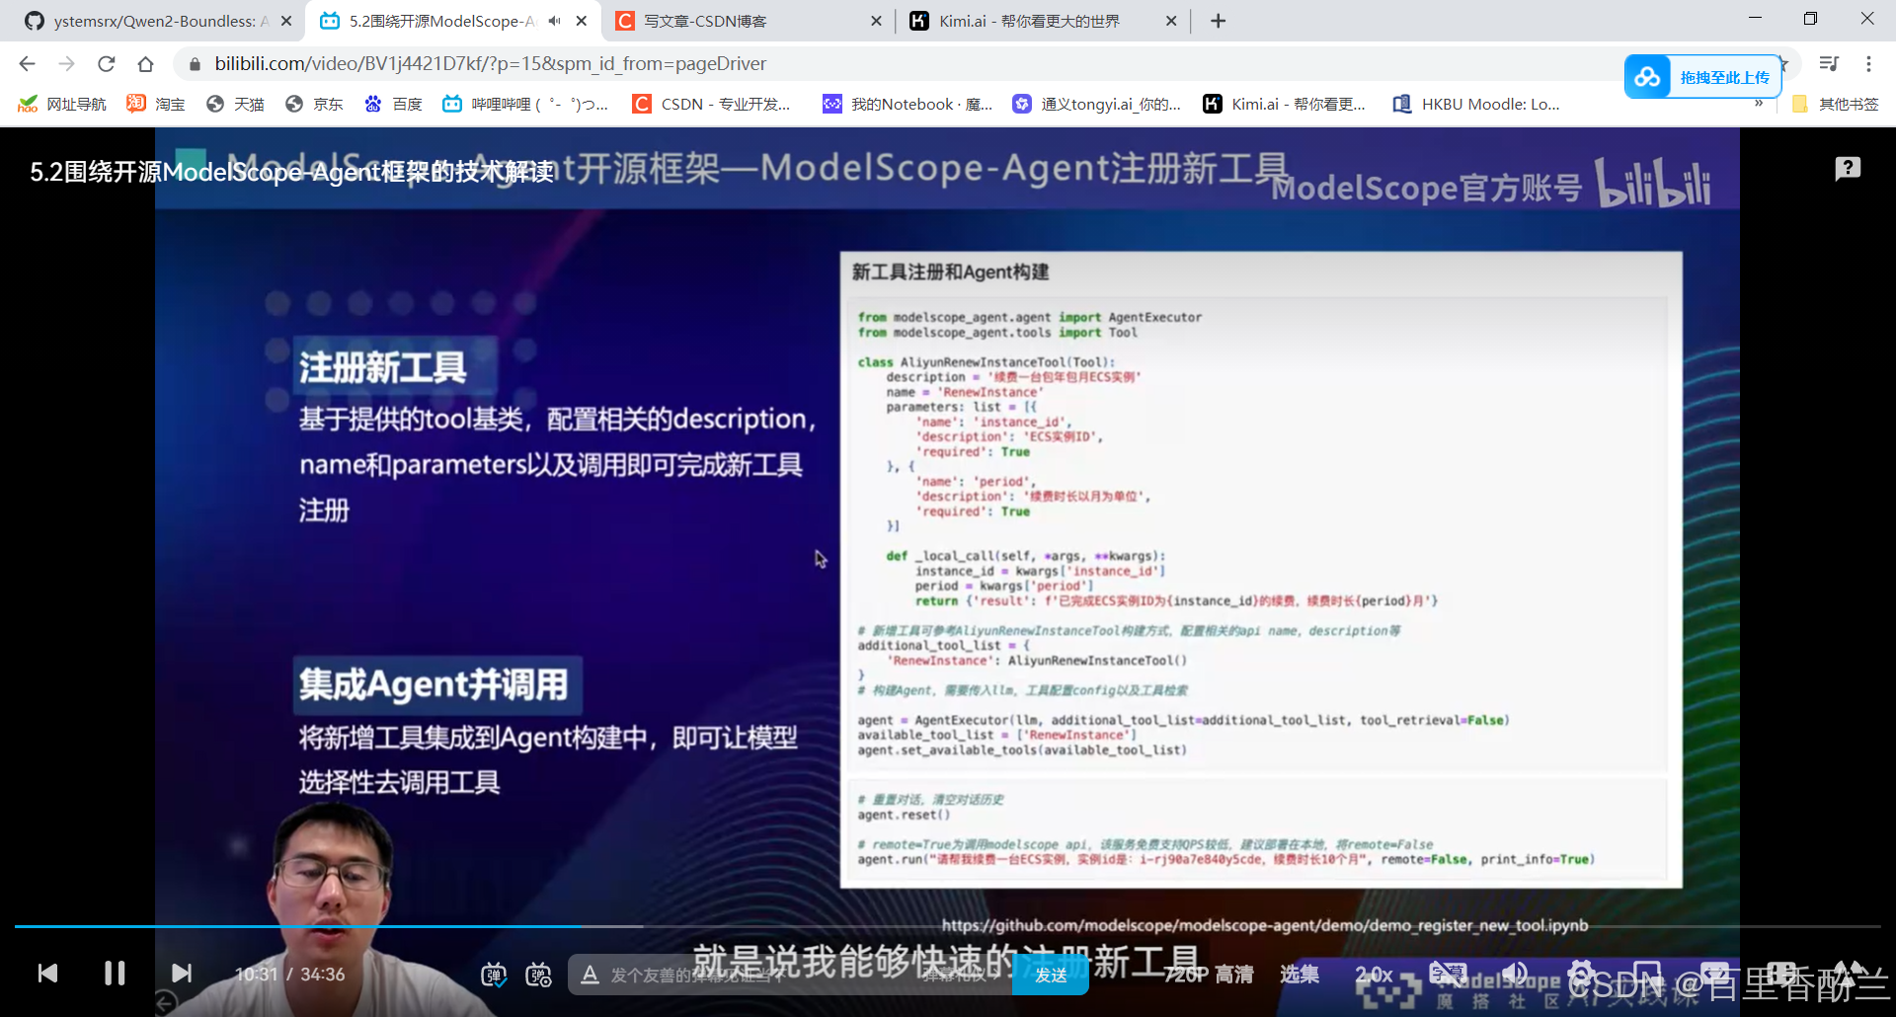Screen dimensions: 1896x1017
Task: Enable picture-in-picture mode
Action: pyautogui.click(x=1647, y=974)
